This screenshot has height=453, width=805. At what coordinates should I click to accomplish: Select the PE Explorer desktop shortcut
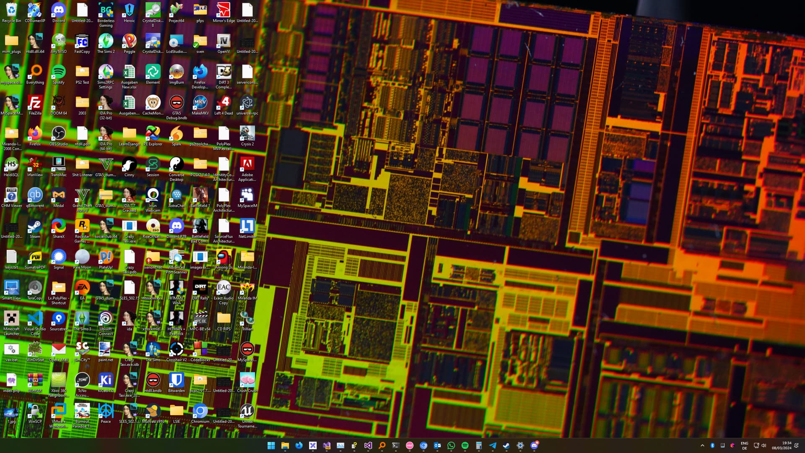point(153,136)
